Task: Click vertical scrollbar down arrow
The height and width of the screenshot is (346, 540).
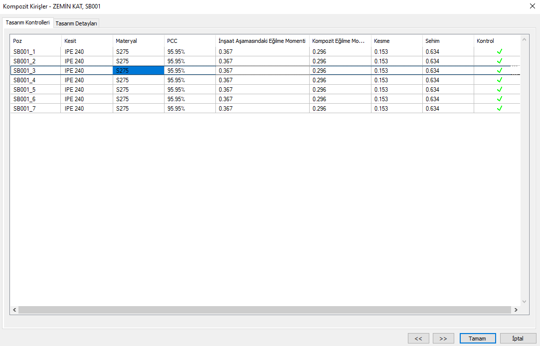Action: (524, 302)
